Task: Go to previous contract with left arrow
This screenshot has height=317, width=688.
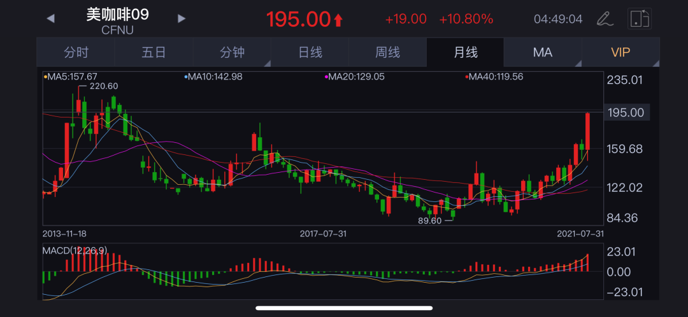Action: click(50, 18)
